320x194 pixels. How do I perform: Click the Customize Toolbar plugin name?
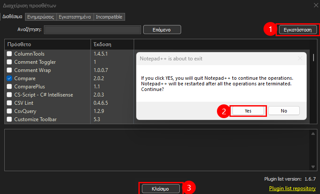35,119
